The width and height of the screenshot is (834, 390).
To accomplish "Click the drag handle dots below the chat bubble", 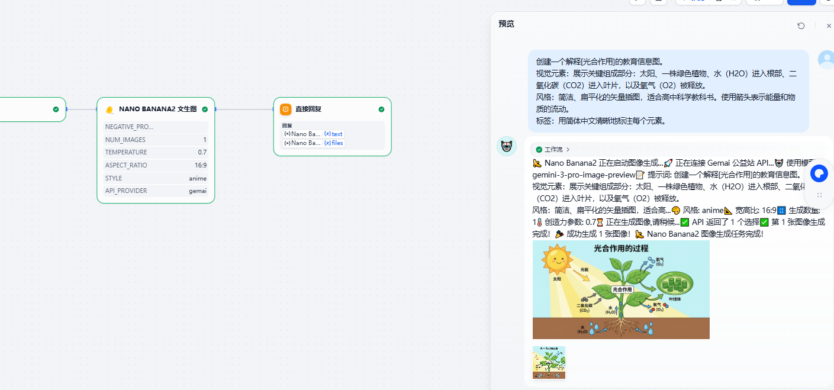I will point(820,195).
